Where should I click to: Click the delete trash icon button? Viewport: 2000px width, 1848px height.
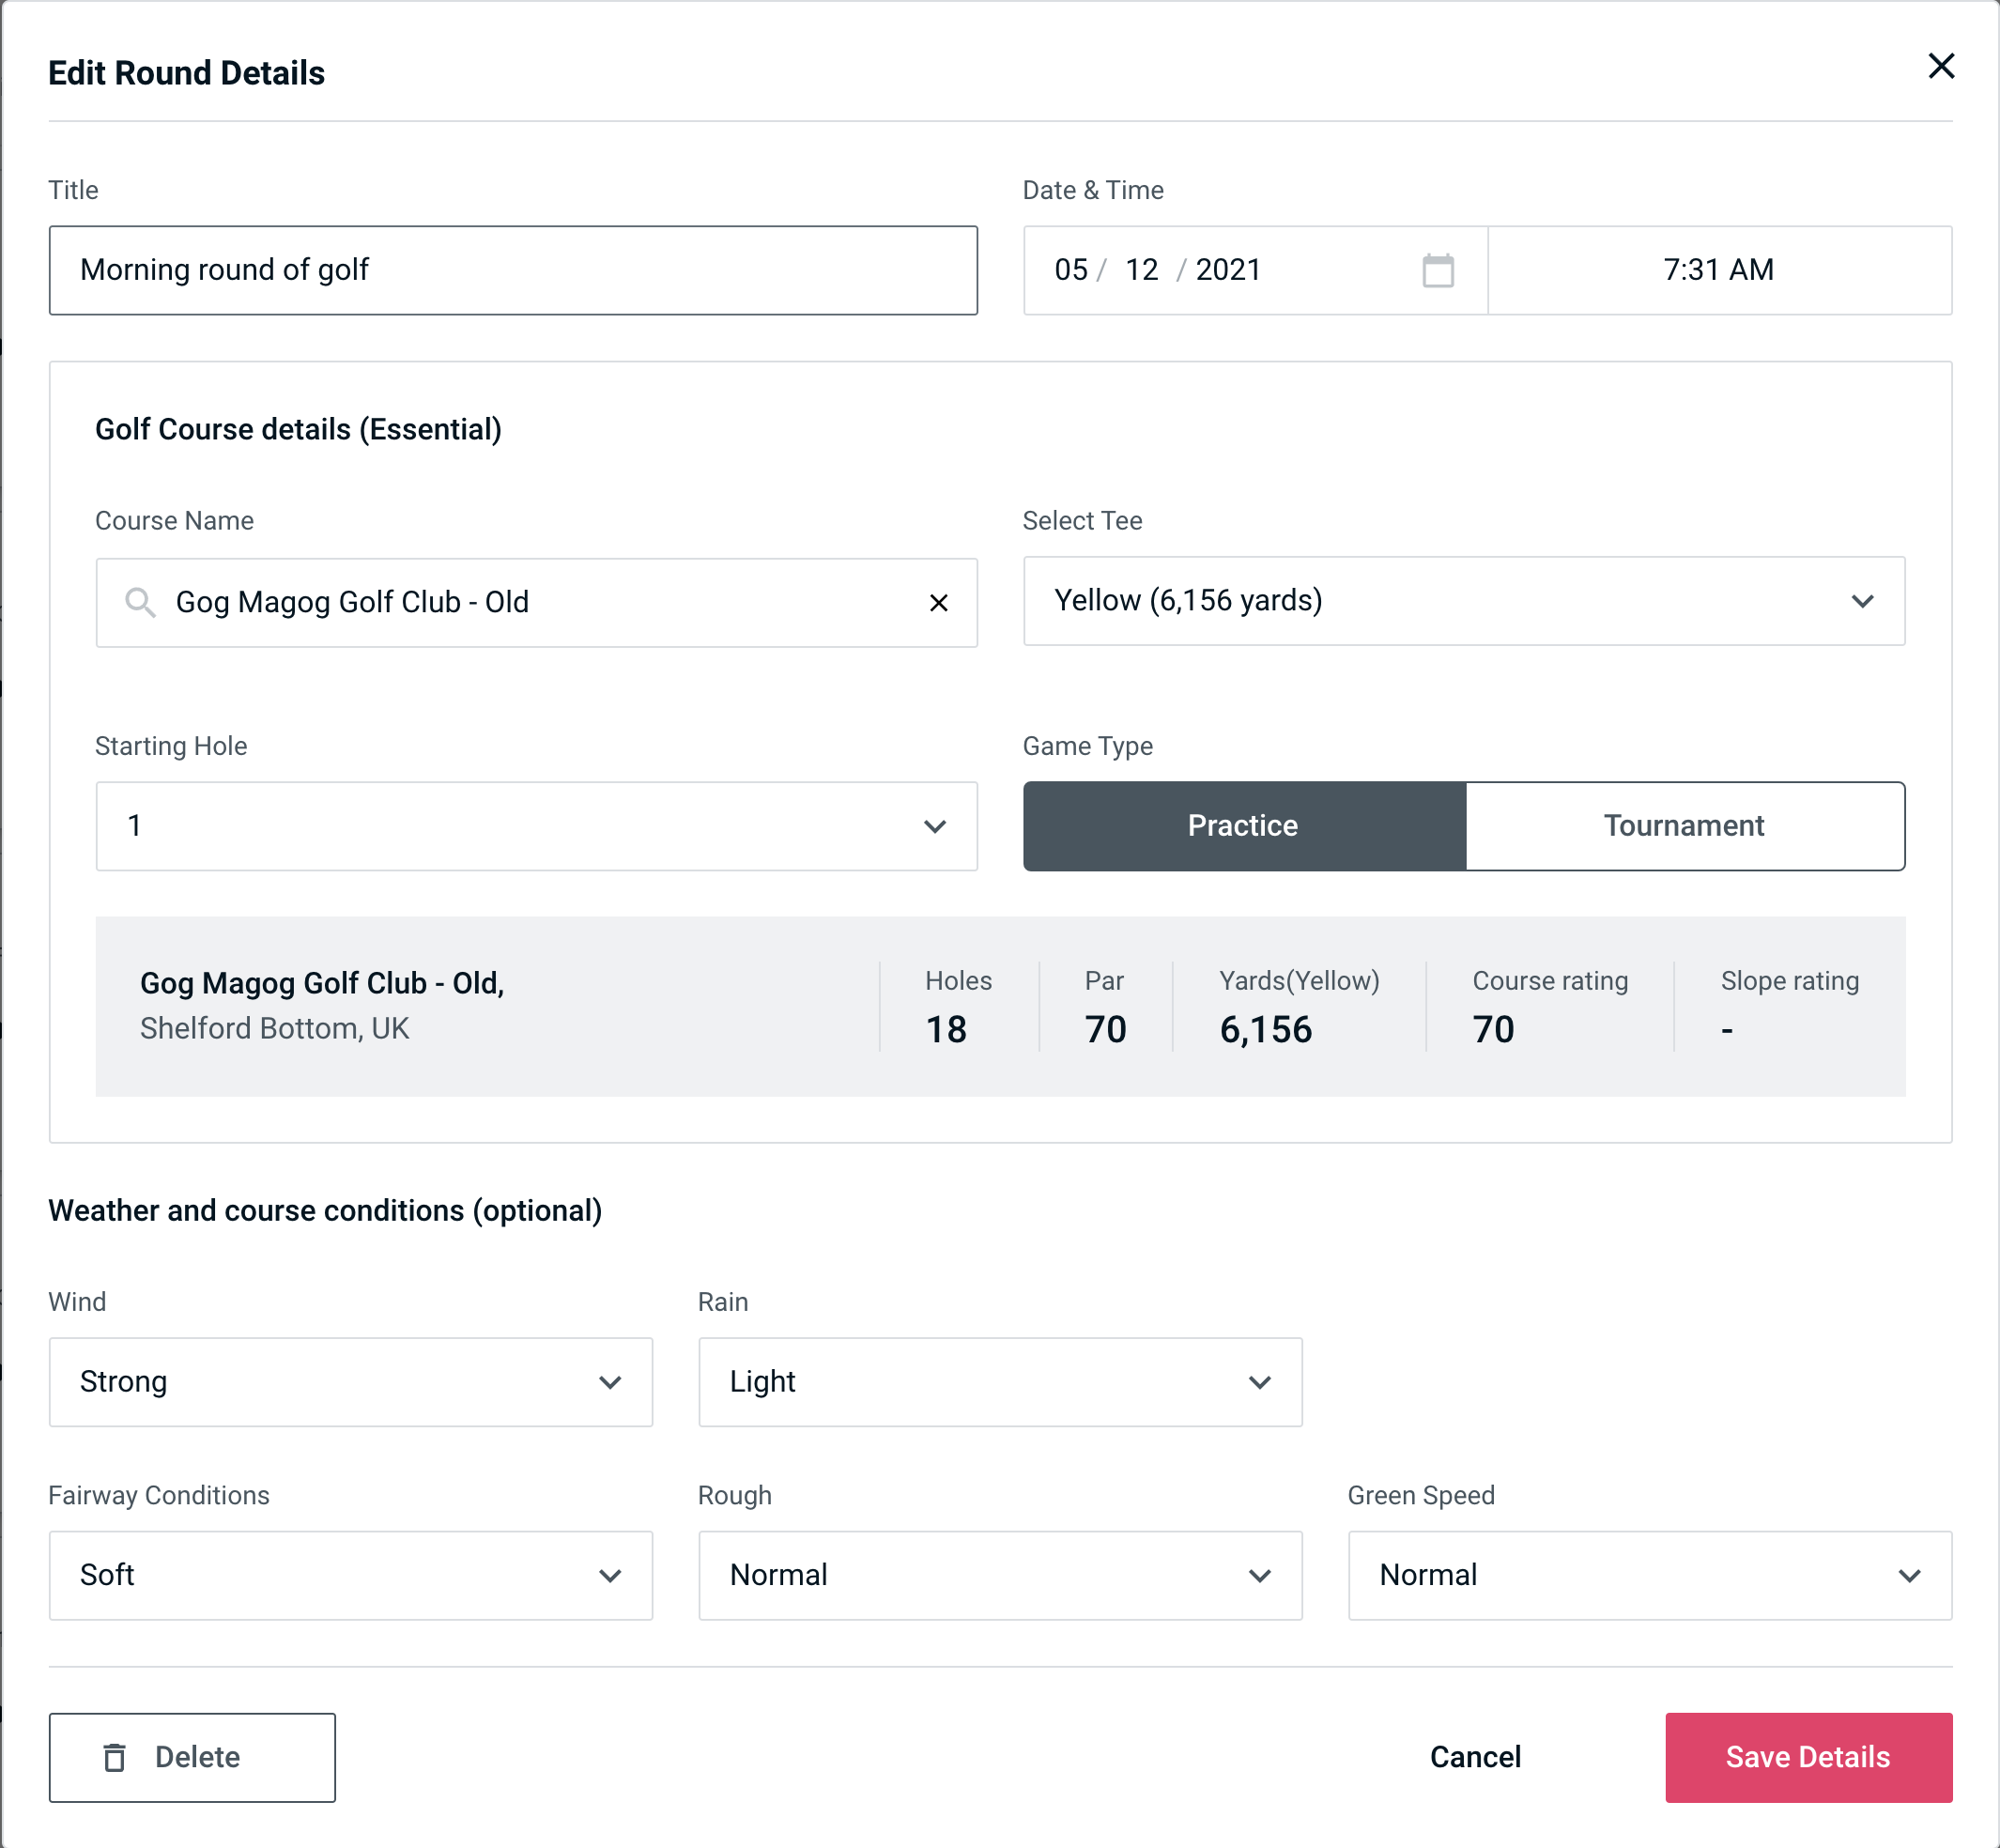[118, 1756]
